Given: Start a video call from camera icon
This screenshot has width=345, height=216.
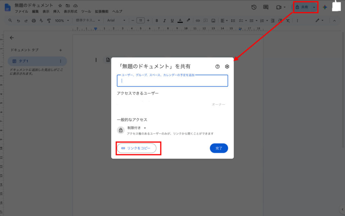Looking at the screenshot, I should point(279,7).
